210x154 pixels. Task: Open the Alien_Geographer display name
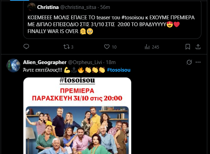click(45, 62)
